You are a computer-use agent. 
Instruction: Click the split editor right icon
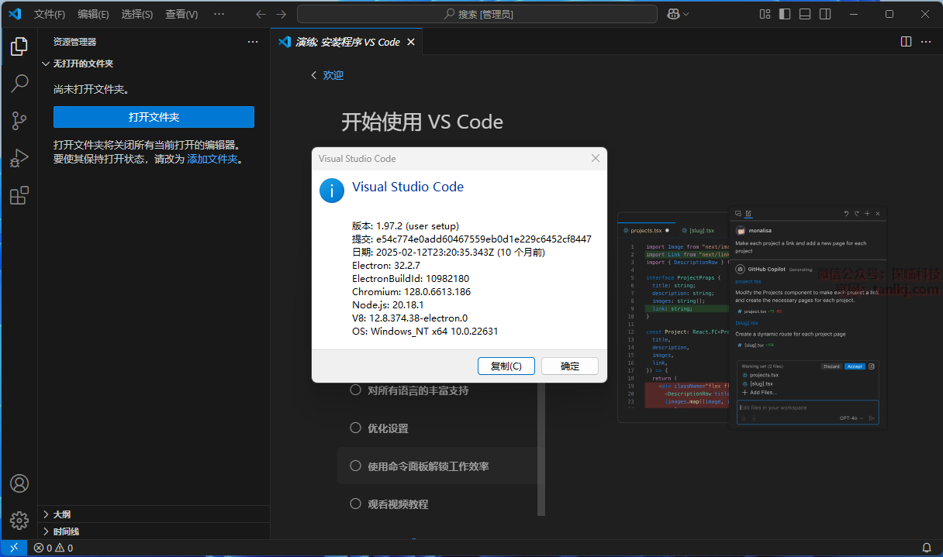(x=905, y=42)
